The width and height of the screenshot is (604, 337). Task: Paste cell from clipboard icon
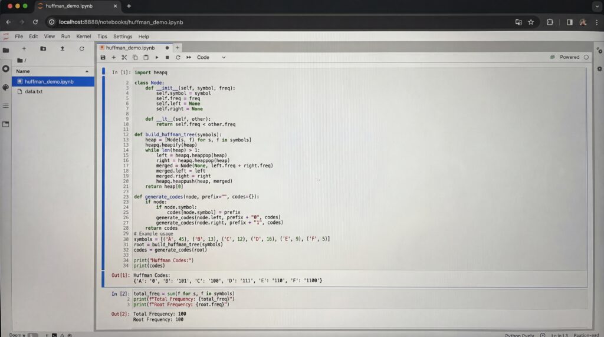[x=146, y=57]
